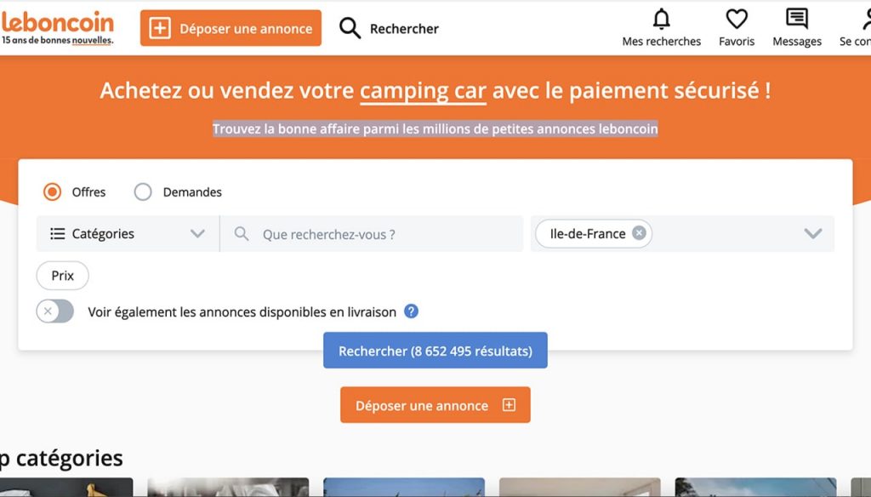This screenshot has height=497, width=871.
Task: Open the Prix filter
Action: click(x=62, y=275)
